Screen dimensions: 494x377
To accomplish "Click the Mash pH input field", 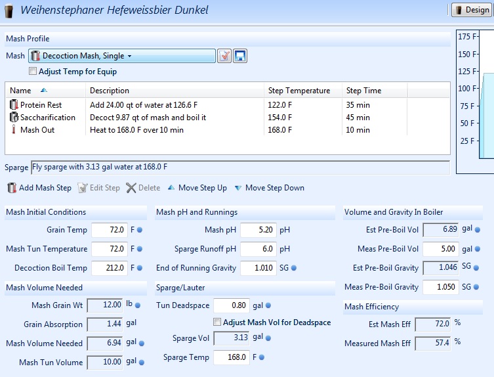I will coord(258,230).
